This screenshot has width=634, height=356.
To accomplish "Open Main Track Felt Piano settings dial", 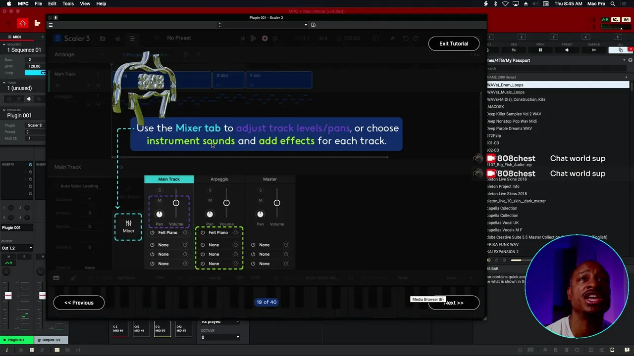I will point(185,233).
